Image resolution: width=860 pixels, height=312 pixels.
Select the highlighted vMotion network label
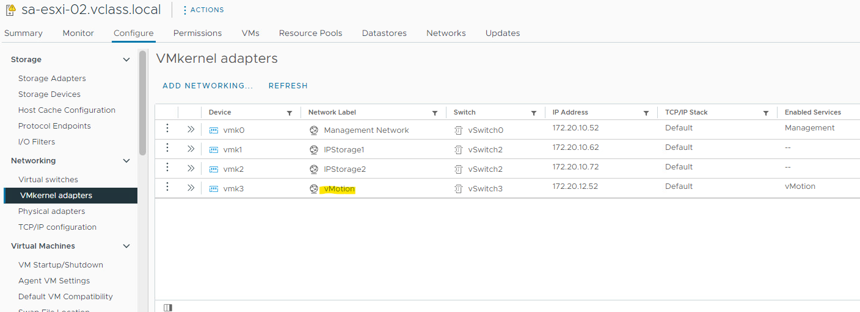click(x=338, y=189)
